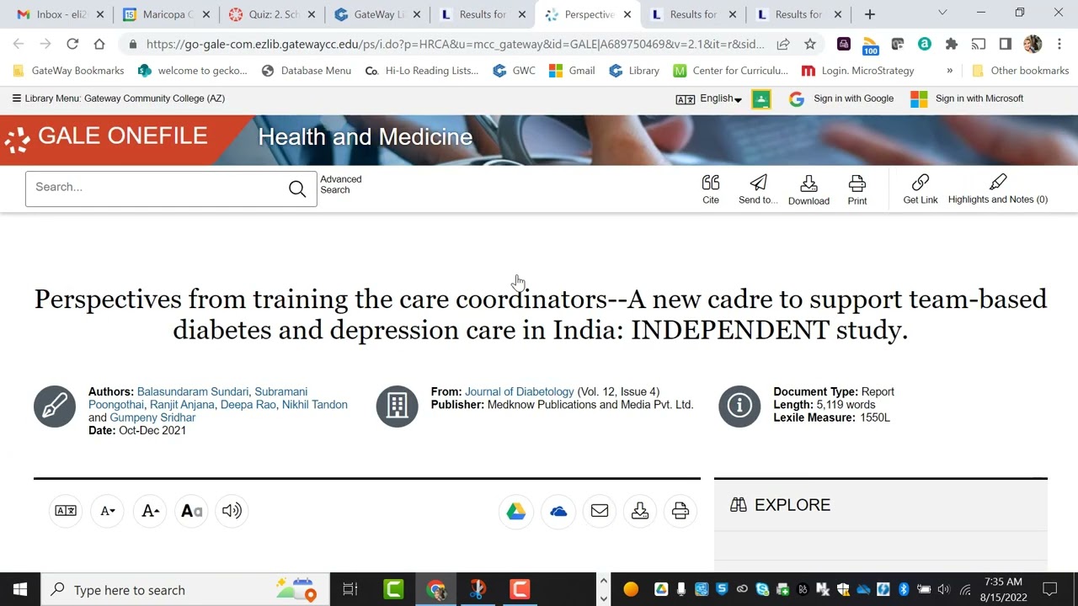This screenshot has width=1078, height=606.
Task: Click the share page icon in address bar
Action: click(783, 44)
